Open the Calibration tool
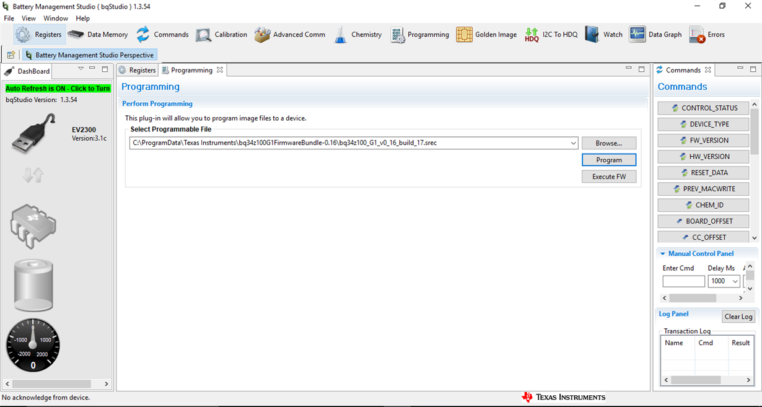The height and width of the screenshot is (407, 762). 222,35
